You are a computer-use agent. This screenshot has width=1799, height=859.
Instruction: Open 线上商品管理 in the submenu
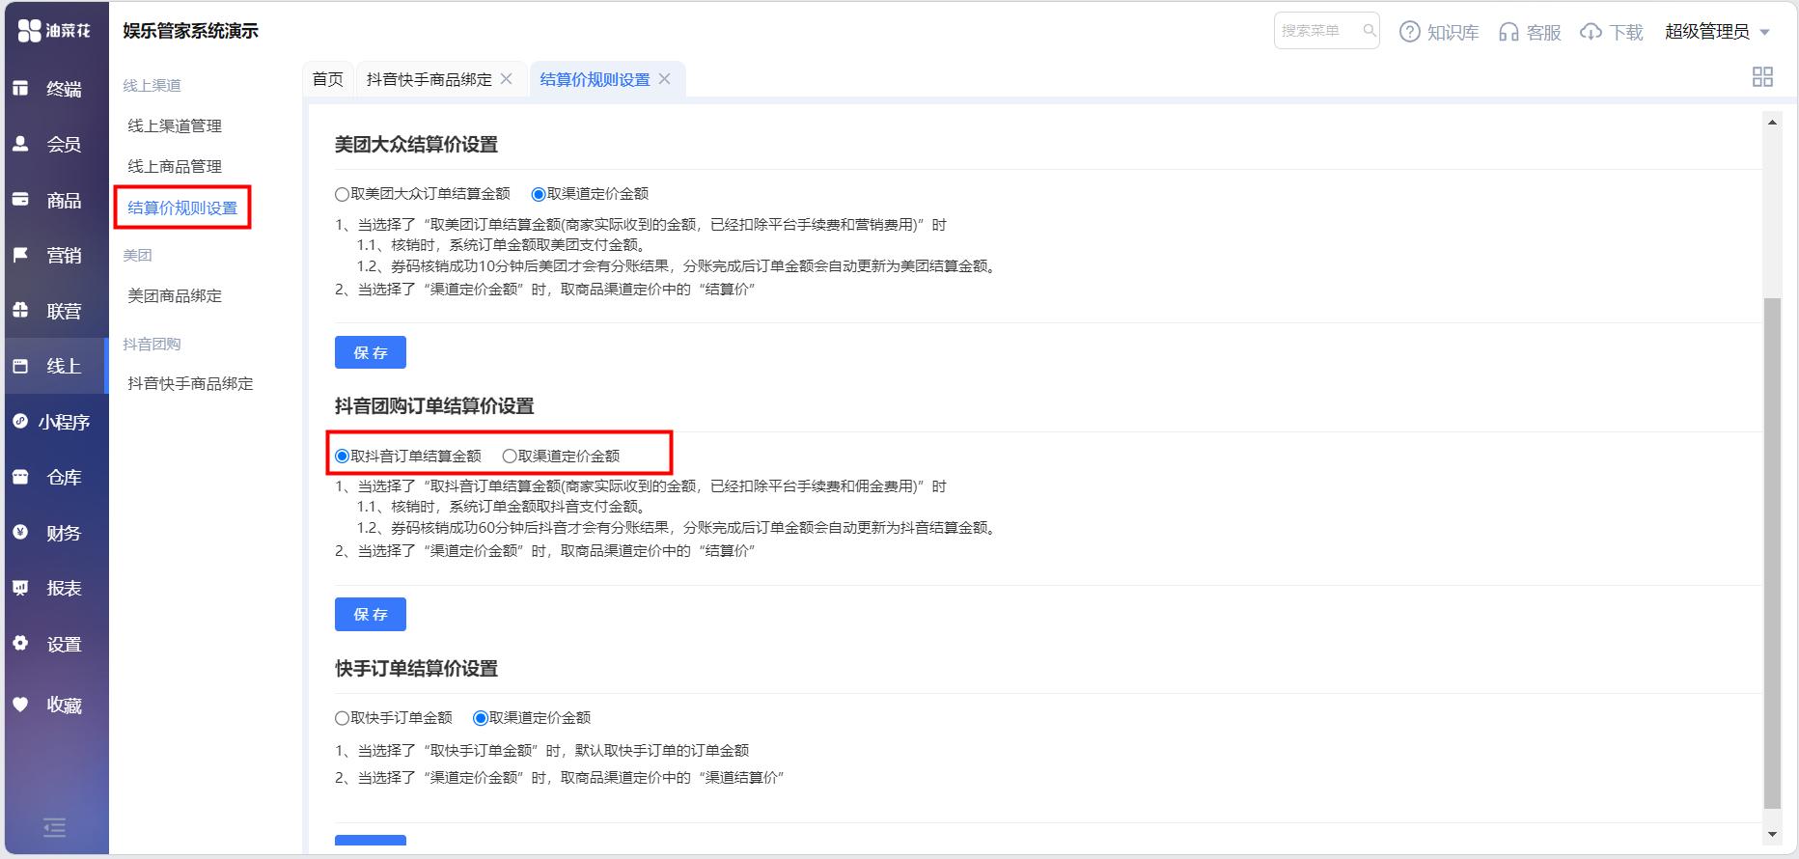pos(175,166)
